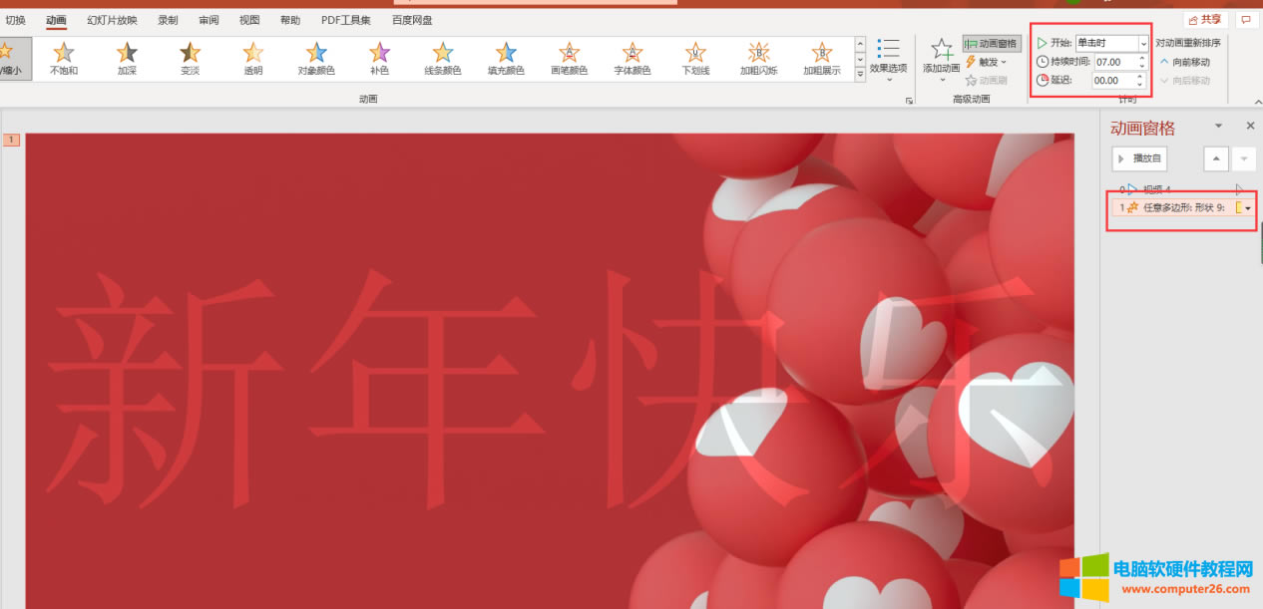Open the 幻灯片放映 (Slide Show) tab
1263x609 pixels.
coord(112,20)
